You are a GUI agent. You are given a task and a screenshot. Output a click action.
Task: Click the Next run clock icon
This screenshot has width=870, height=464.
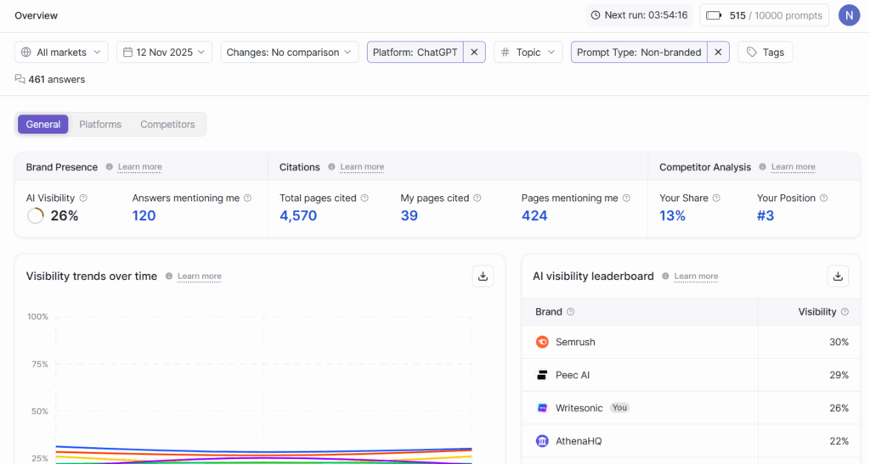pyautogui.click(x=596, y=15)
